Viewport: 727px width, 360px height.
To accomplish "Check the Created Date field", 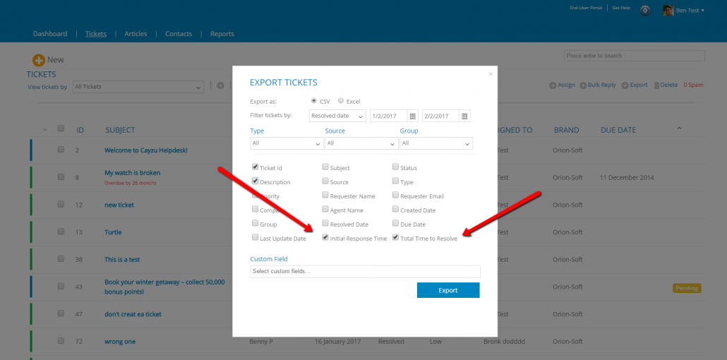I will pyautogui.click(x=395, y=209).
